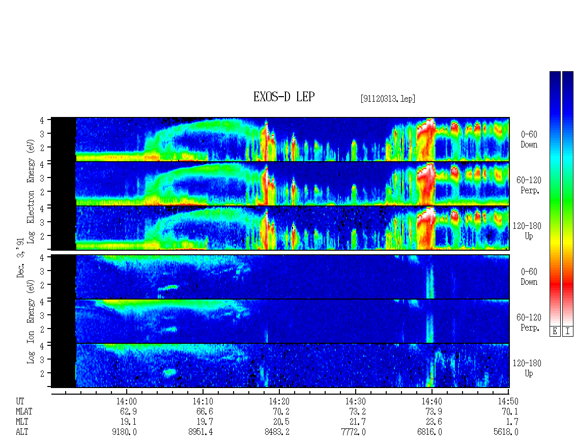This screenshot has width=575, height=445.
Task: Click the ALT value 8951.4
Action: pyautogui.click(x=200, y=432)
